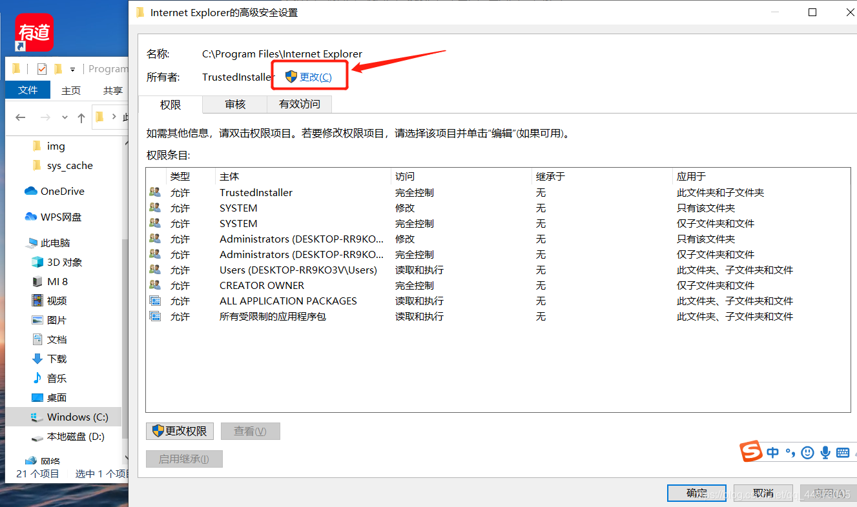Click the quick access properties checkmark icon
This screenshot has height=507, width=857.
(x=42, y=68)
